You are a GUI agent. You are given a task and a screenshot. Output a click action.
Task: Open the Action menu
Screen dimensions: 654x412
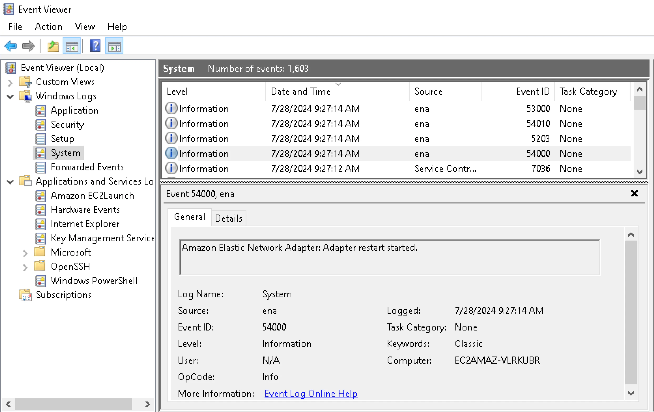click(x=49, y=27)
